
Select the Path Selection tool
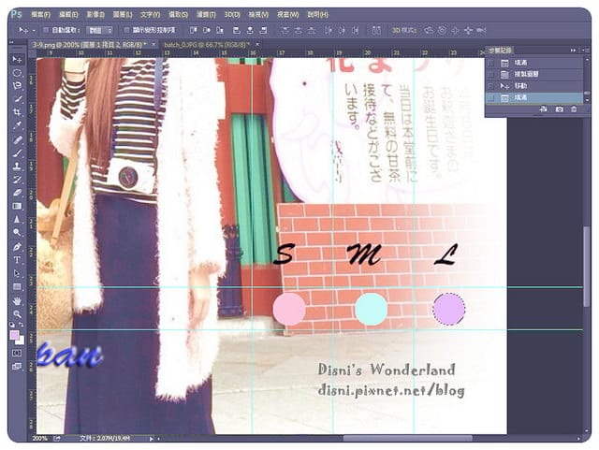tap(17, 273)
